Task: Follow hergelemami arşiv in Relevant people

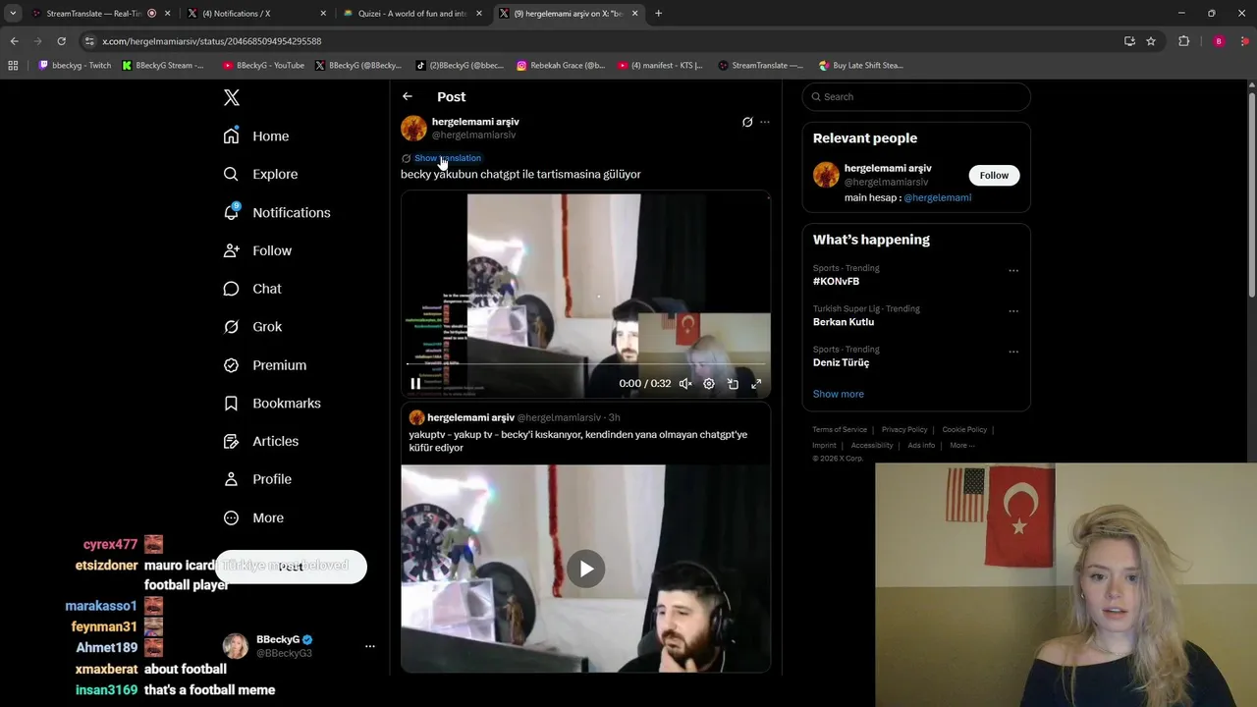Action: (x=994, y=175)
